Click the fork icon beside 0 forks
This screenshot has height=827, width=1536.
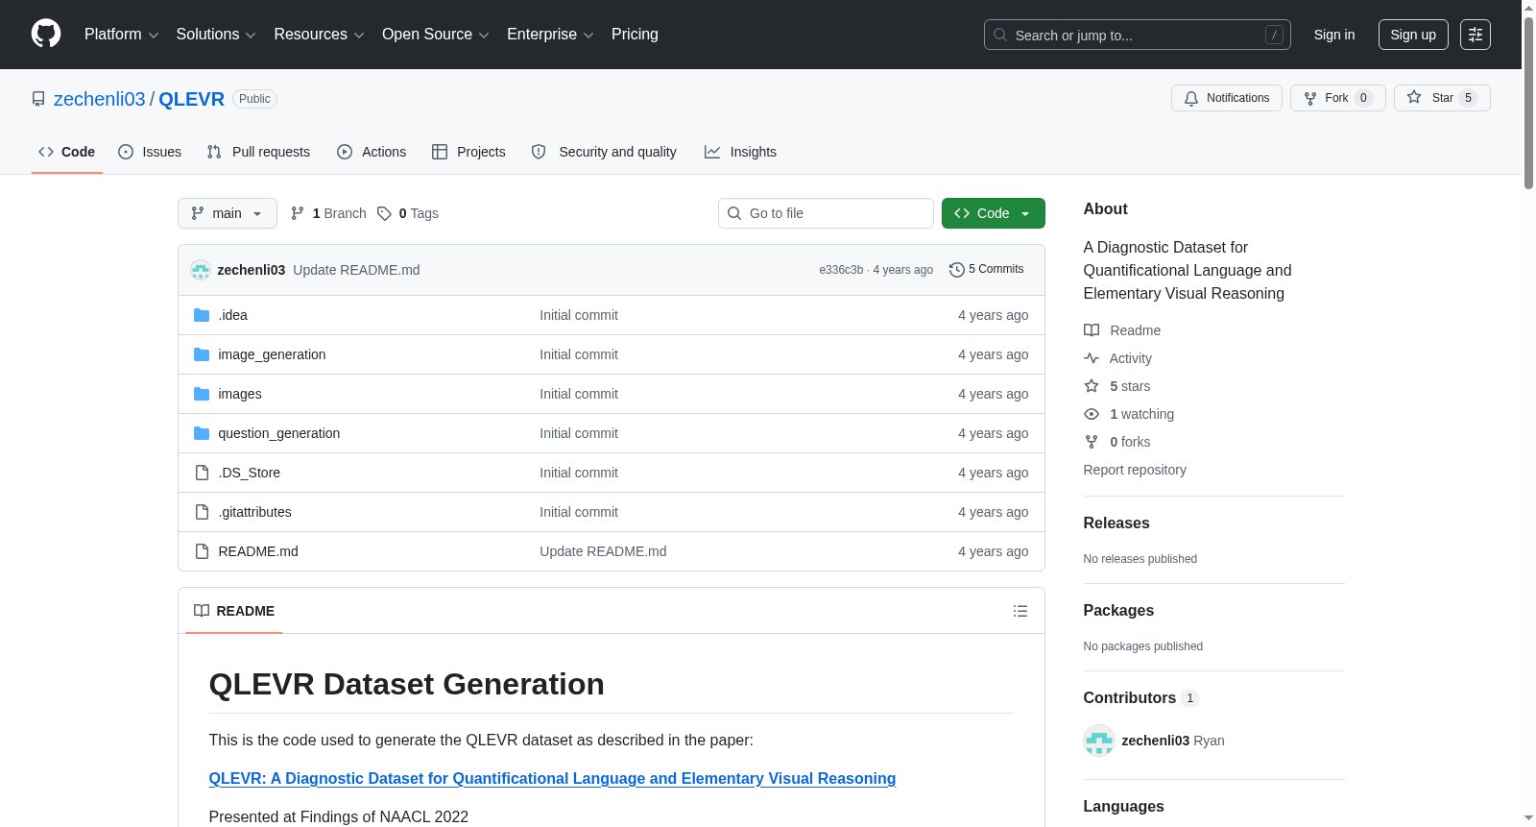tap(1092, 442)
